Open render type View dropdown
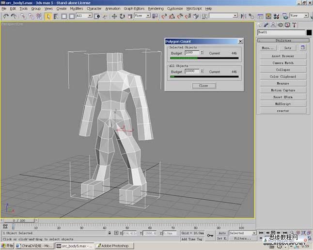Image resolution: width=313 pixels, height=250 pixels. (299, 16)
